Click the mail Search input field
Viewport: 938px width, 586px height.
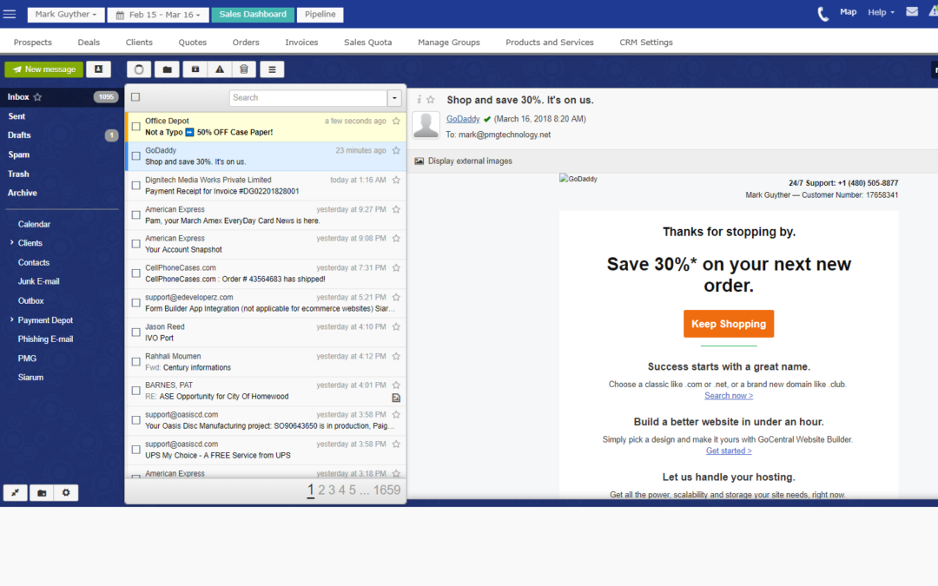[307, 98]
